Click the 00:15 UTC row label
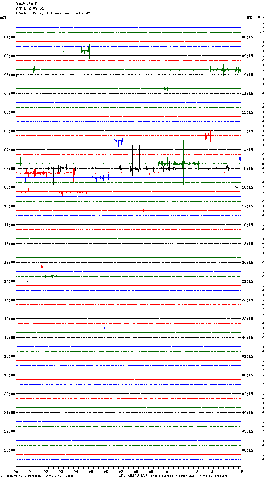This screenshot has height=480, width=266. (x=248, y=338)
